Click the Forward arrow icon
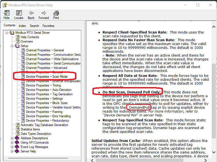Viewport: 217px width, 162px height. pos(44,13)
